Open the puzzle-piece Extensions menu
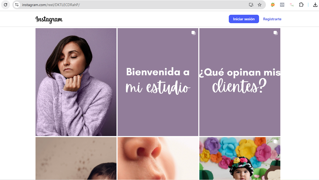 point(301,5)
